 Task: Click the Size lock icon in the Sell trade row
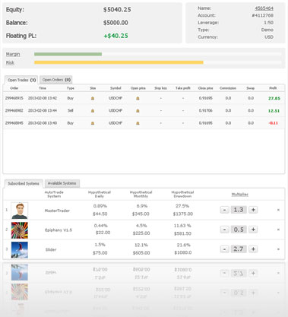(x=93, y=110)
